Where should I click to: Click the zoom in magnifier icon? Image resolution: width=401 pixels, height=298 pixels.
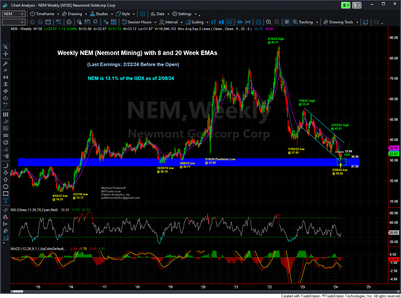coord(269,22)
